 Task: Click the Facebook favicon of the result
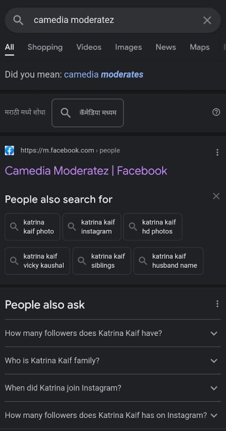pyautogui.click(x=9, y=151)
